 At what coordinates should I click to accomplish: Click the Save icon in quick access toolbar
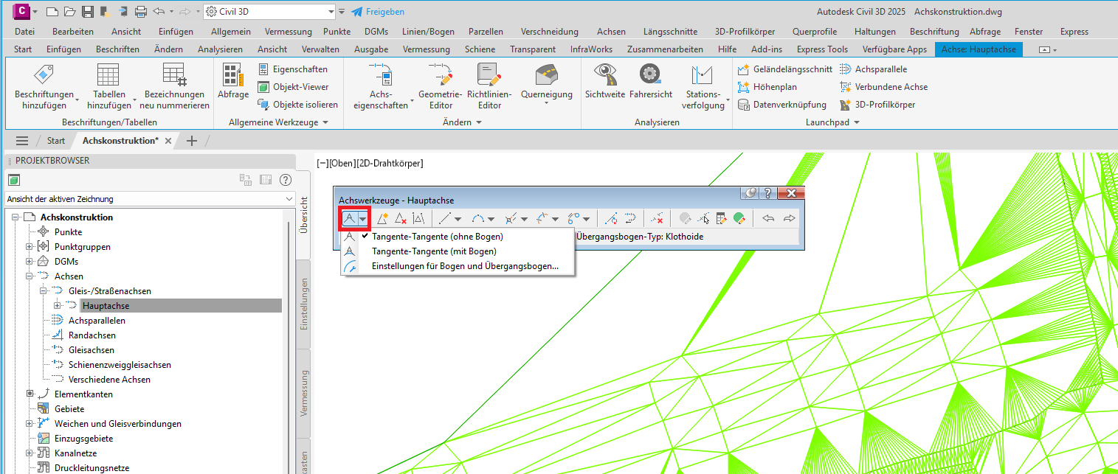click(87, 12)
